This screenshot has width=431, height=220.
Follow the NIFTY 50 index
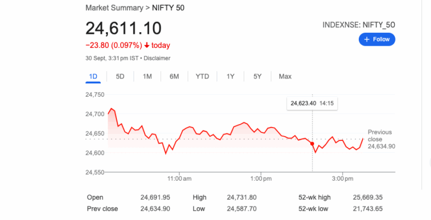pos(377,40)
